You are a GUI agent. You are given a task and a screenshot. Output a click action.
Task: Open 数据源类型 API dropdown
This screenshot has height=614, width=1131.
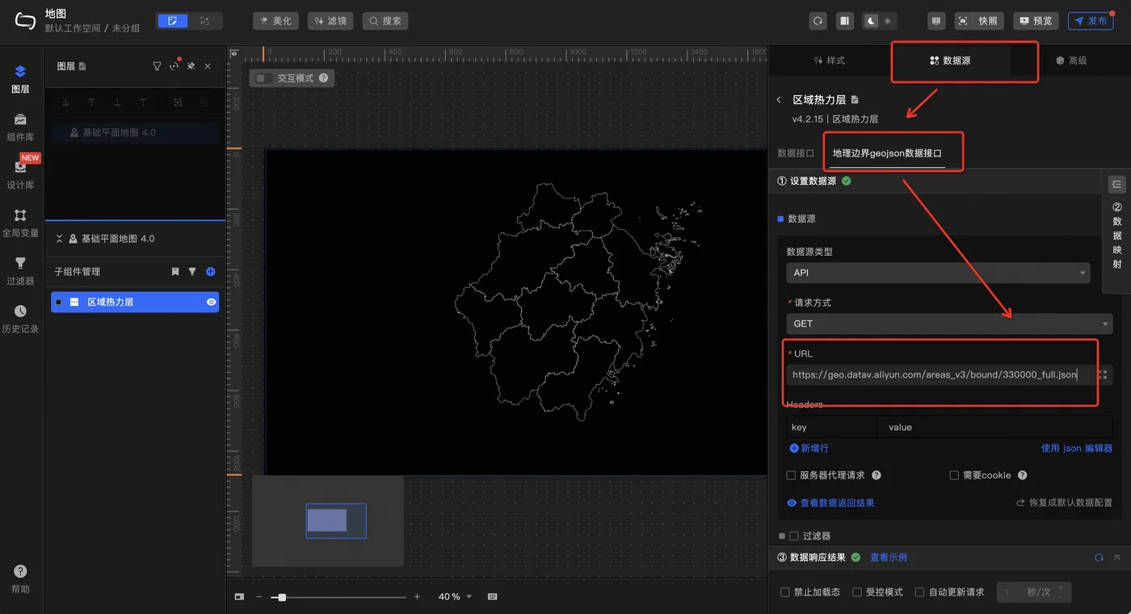(938, 273)
